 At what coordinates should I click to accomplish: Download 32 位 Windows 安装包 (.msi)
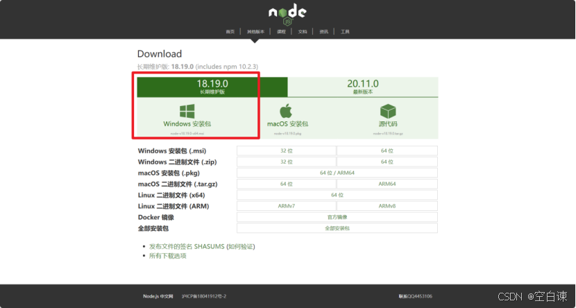(287, 151)
